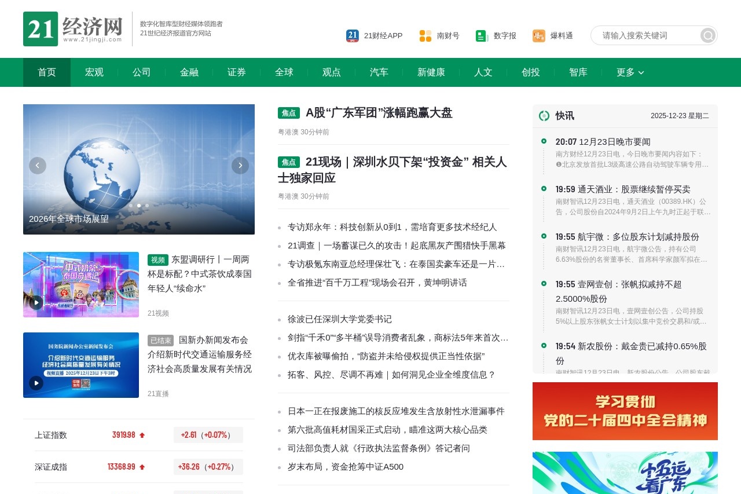Open the 数字报 icon
This screenshot has width=741, height=494.
coord(480,35)
